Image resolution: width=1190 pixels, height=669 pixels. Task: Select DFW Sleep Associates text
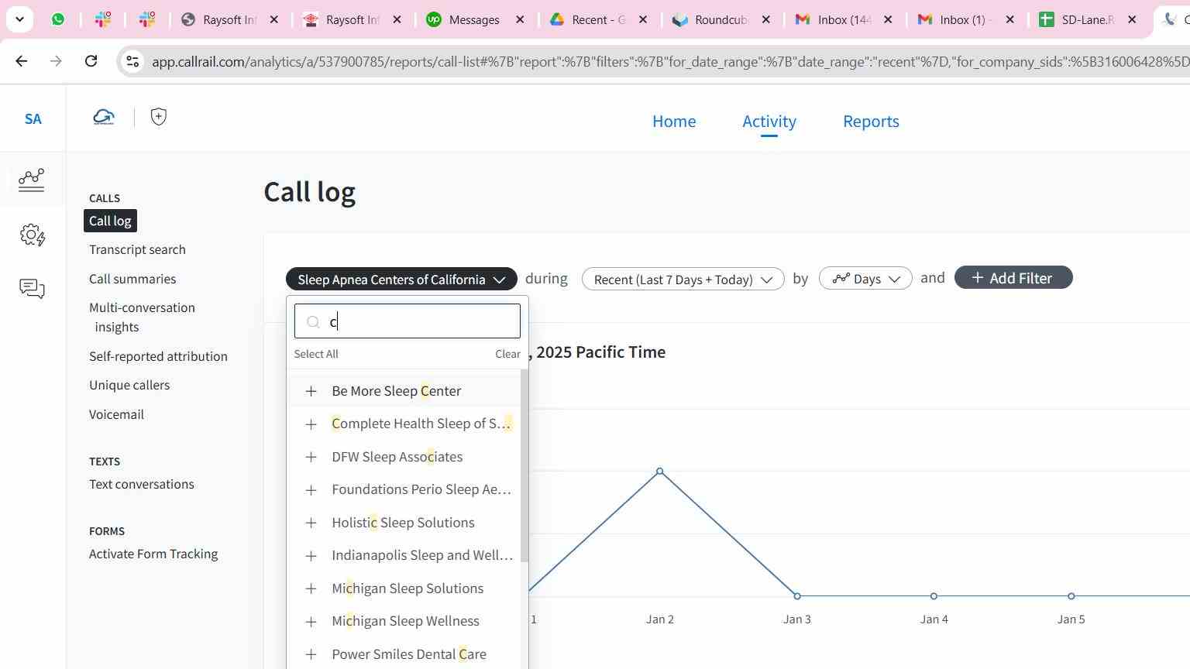click(397, 457)
